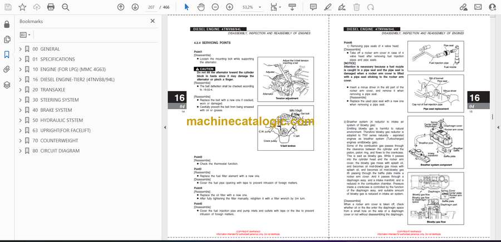Viewport: 501px width, 242px height.
Task: Jump to 30 STEERING SYSTEM bookmark
Action: pos(56,100)
